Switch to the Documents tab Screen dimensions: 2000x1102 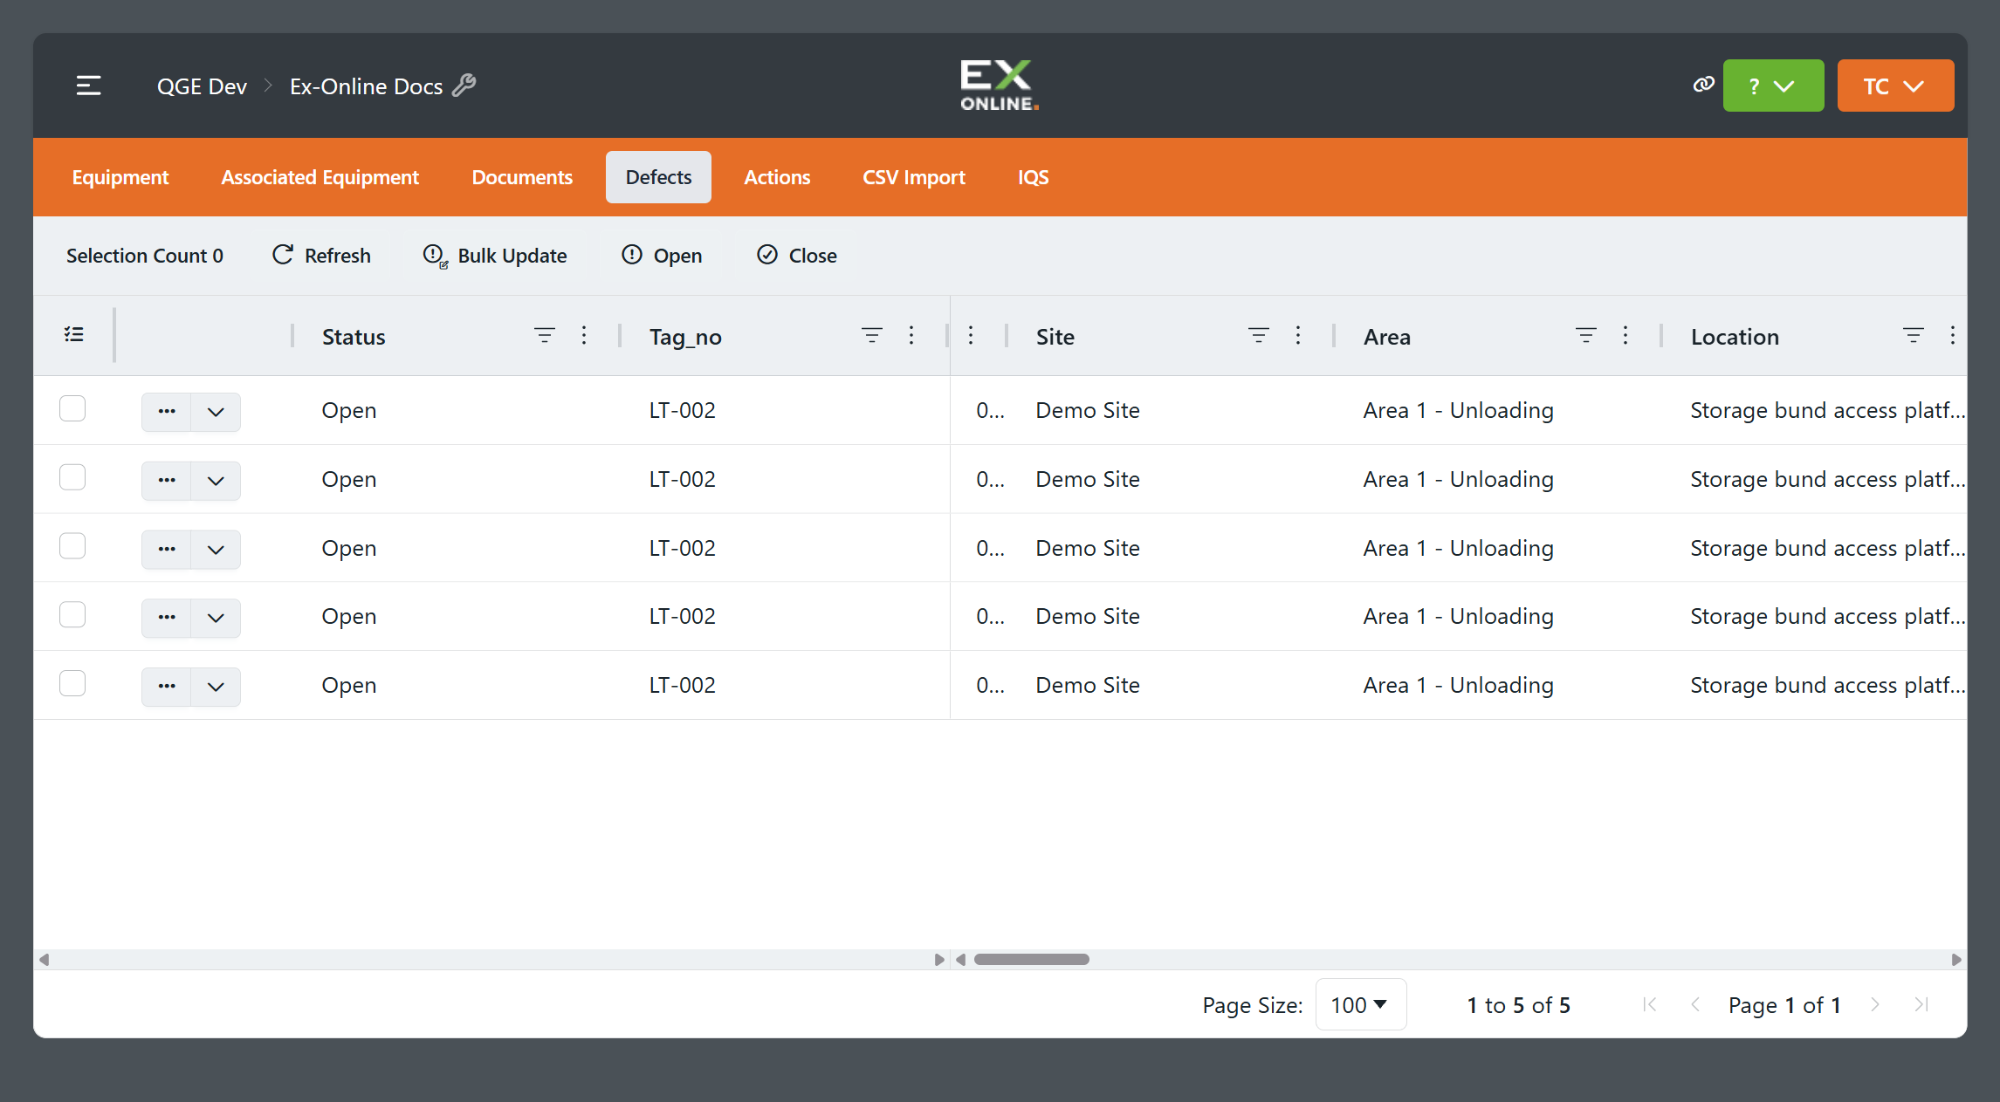[x=522, y=177]
